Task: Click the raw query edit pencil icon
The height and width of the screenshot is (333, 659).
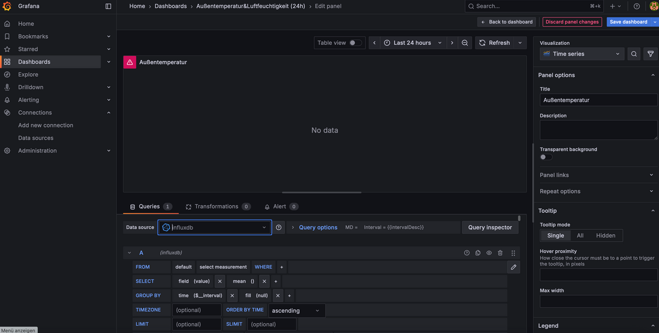Action: (513, 267)
